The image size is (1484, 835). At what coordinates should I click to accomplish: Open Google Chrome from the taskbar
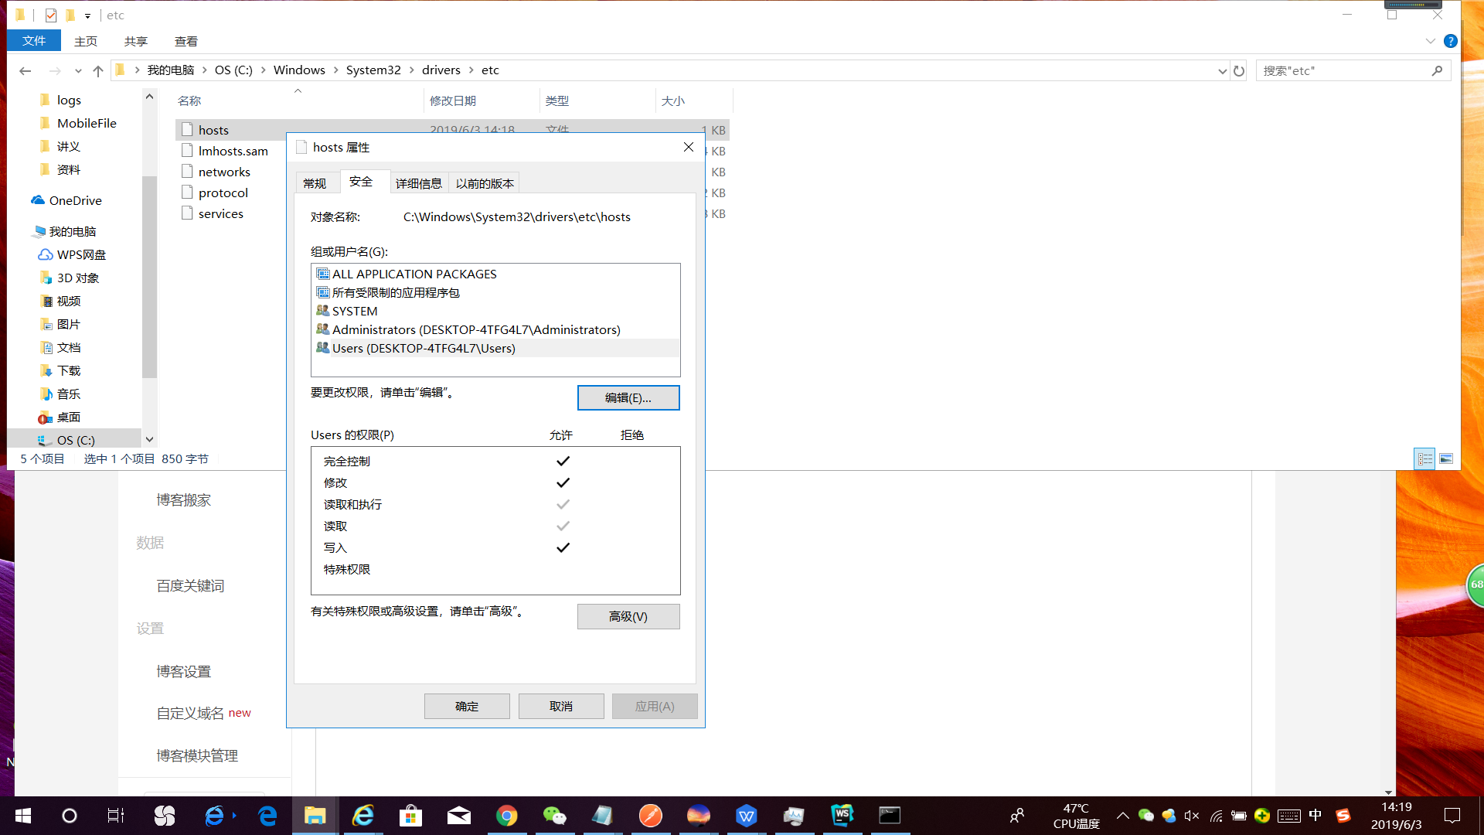[507, 815]
